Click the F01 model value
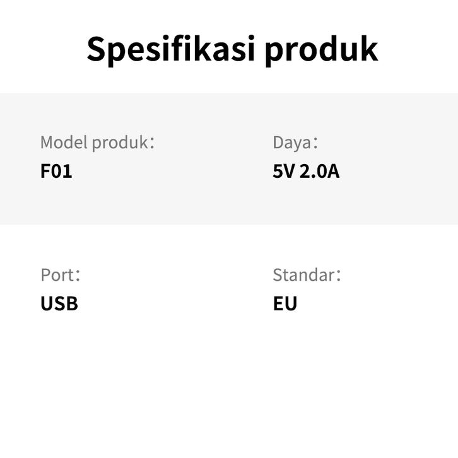Image resolution: width=458 pixels, height=458 pixels. point(56,171)
